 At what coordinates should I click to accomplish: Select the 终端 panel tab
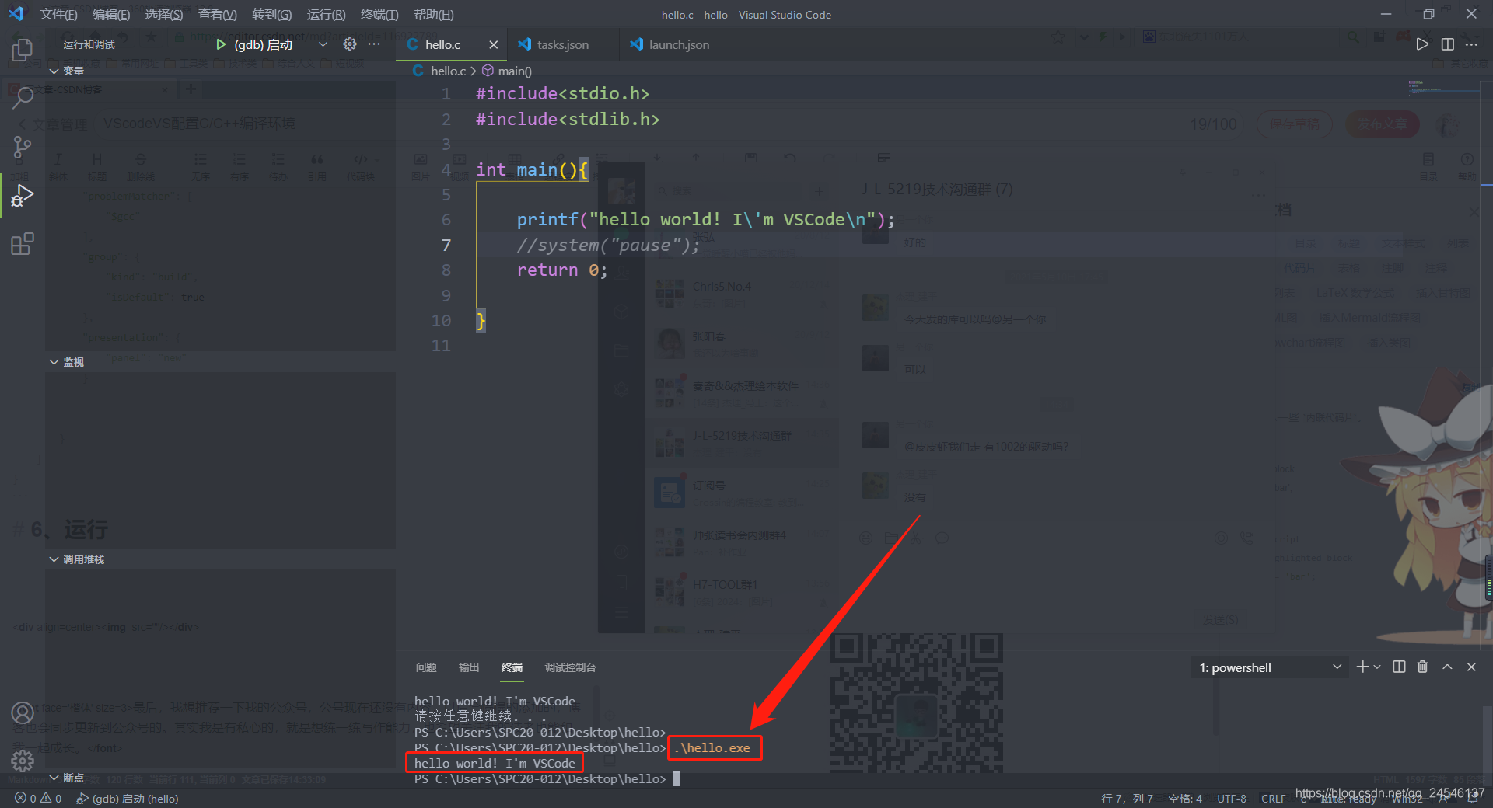click(512, 667)
